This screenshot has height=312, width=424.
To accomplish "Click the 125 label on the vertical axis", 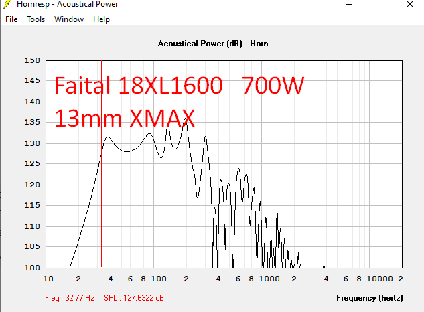I will [32, 163].
